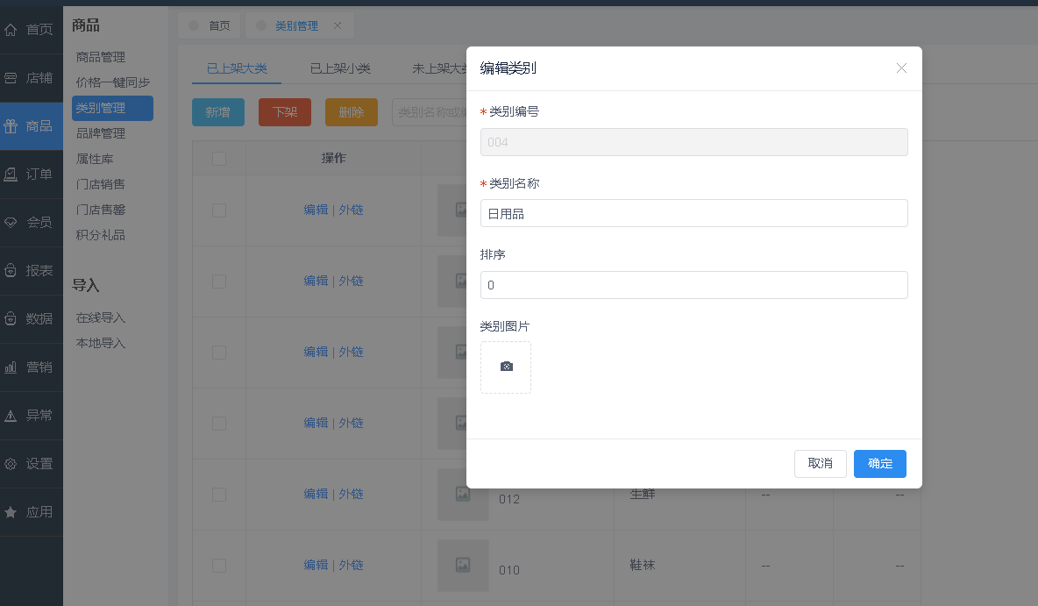Focus the 排序 input field

[x=693, y=285]
